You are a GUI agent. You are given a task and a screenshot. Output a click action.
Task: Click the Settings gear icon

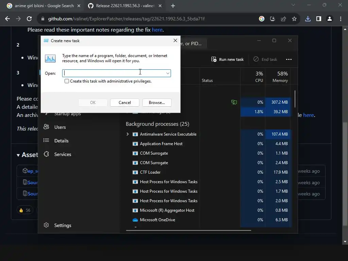[x=46, y=225]
